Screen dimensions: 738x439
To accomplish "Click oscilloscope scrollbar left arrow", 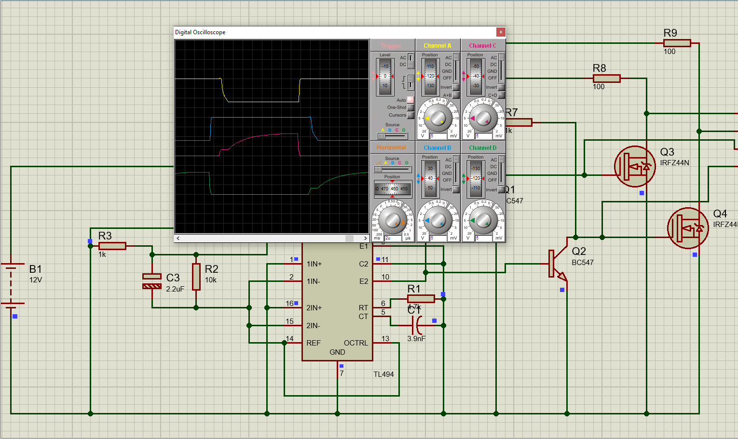I will click(178, 238).
